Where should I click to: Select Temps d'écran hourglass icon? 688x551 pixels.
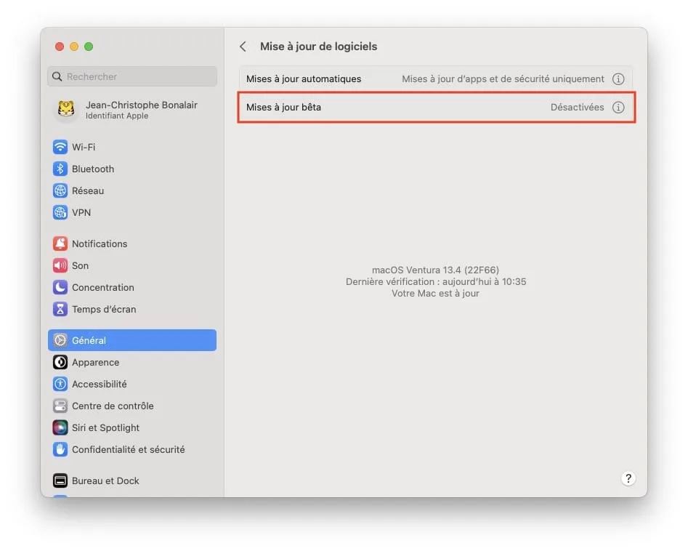point(60,309)
